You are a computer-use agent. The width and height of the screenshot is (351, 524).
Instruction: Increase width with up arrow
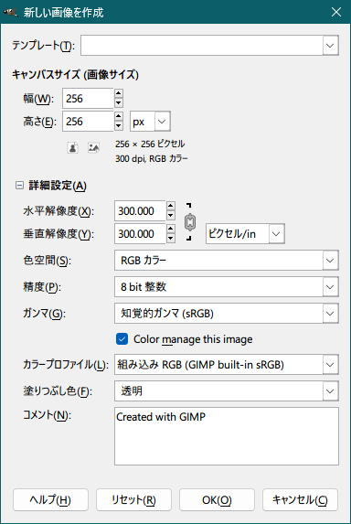pos(119,93)
